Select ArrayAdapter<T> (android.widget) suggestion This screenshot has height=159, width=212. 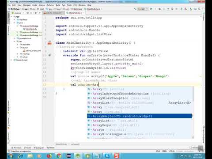point(140,116)
